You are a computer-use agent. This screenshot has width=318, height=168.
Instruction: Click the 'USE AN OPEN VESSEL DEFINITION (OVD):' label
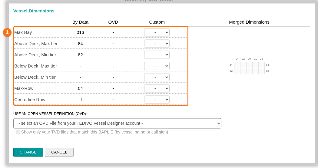[x=50, y=114]
